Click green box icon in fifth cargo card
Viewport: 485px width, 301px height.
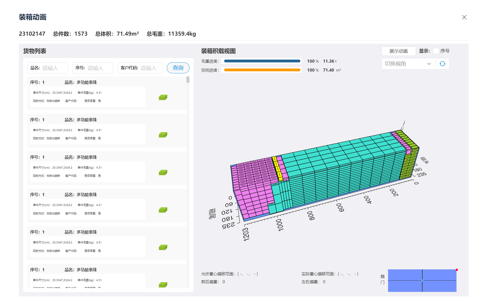coord(163,247)
